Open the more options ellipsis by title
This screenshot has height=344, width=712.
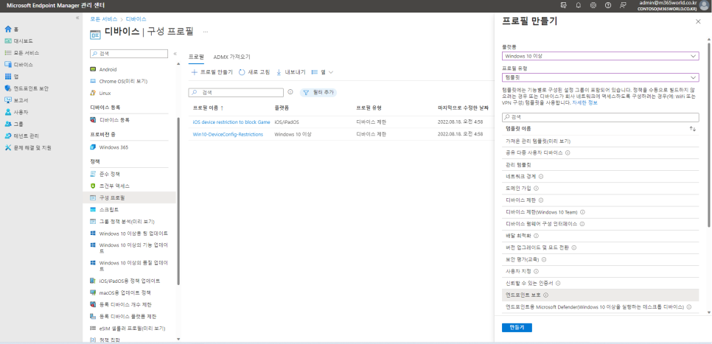coord(206,32)
